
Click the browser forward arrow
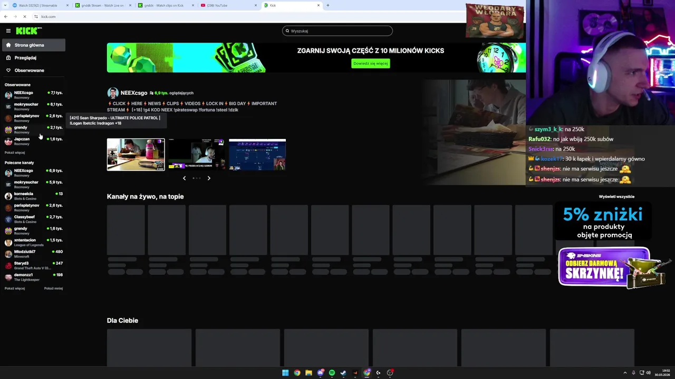(15, 16)
